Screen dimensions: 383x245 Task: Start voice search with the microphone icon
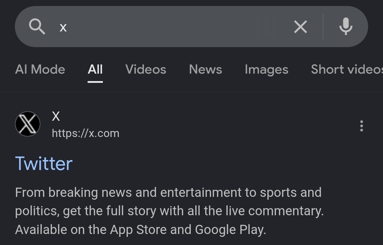(346, 26)
